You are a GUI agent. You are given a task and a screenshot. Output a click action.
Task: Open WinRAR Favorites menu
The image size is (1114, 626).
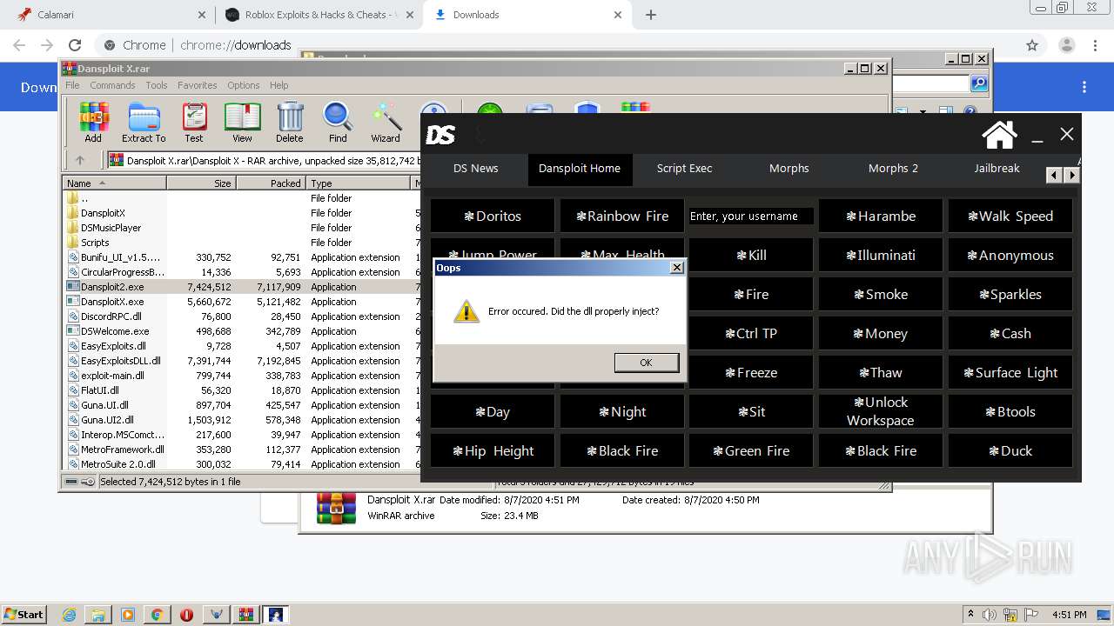198,85
